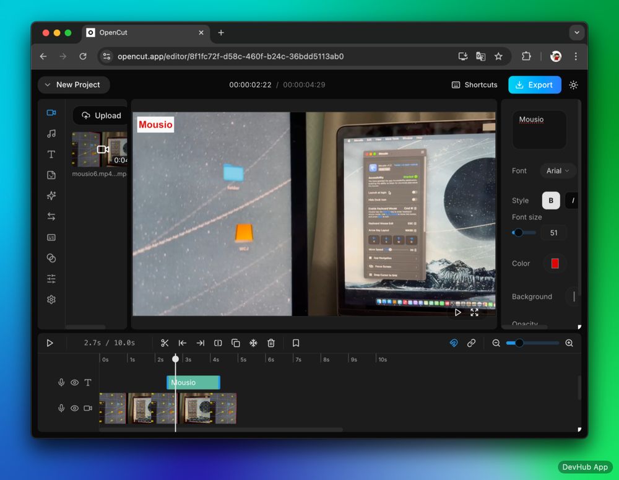Open a new browser tab

click(221, 33)
